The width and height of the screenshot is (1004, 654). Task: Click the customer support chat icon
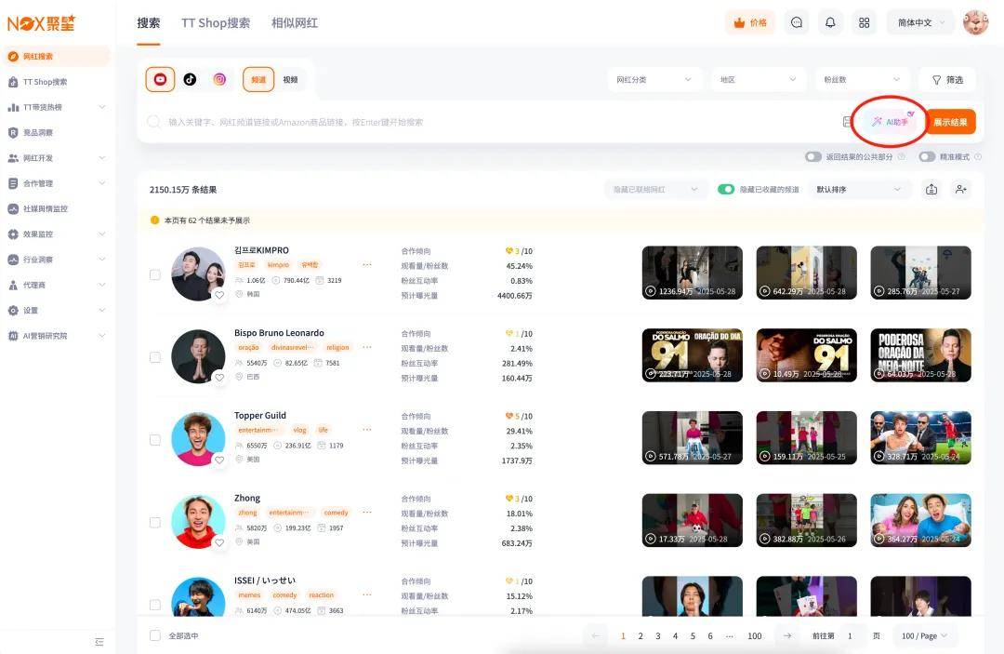[x=796, y=23]
